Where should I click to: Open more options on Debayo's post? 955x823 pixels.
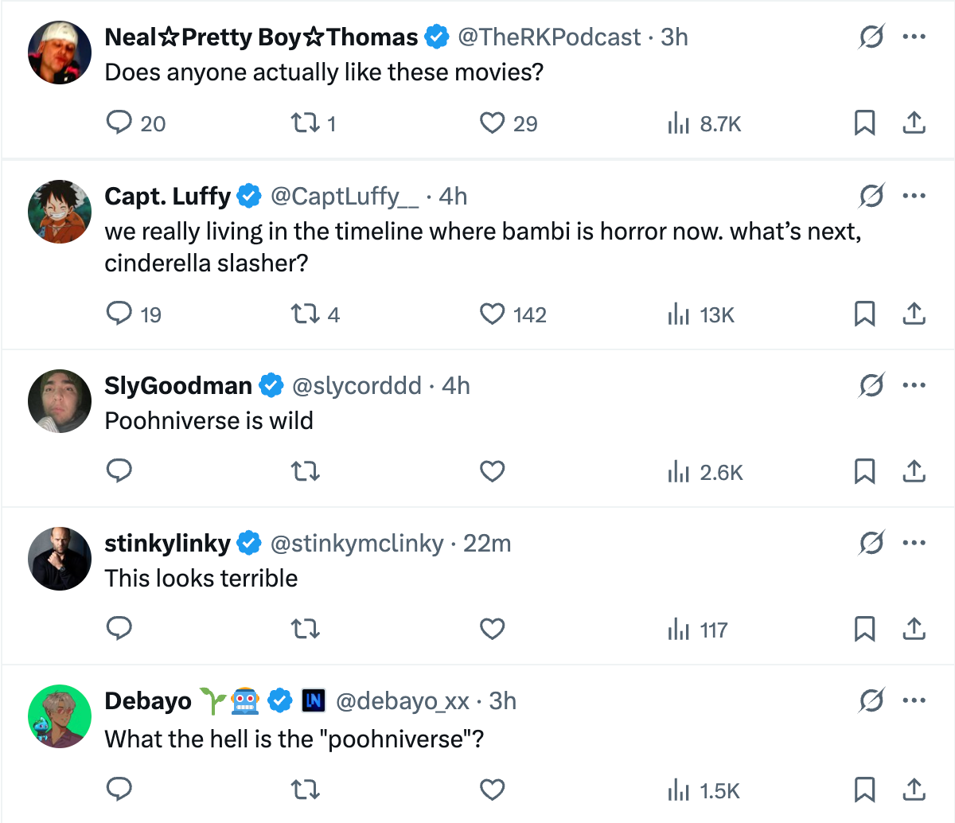(x=914, y=700)
